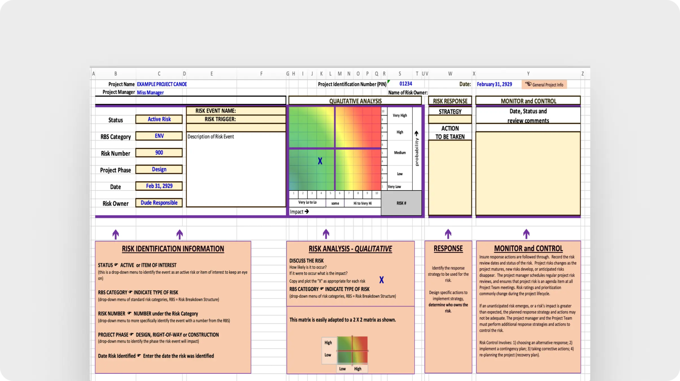
Task: Select column Z header
Action: (x=583, y=74)
